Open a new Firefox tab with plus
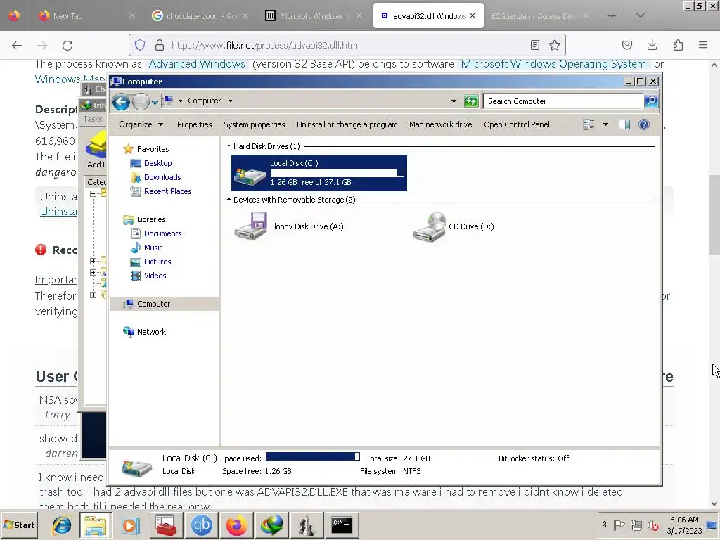Viewport: 720px width, 540px height. (612, 16)
